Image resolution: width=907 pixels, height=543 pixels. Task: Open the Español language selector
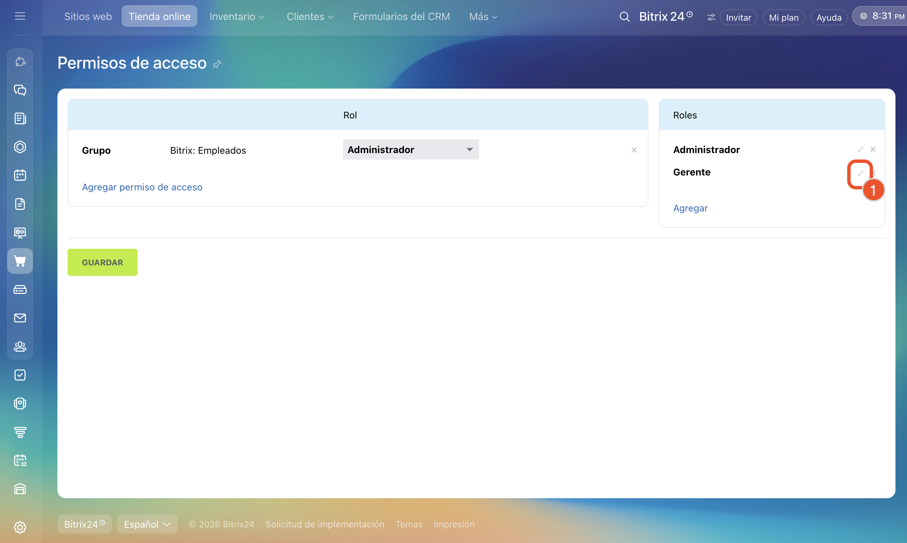[x=147, y=524]
